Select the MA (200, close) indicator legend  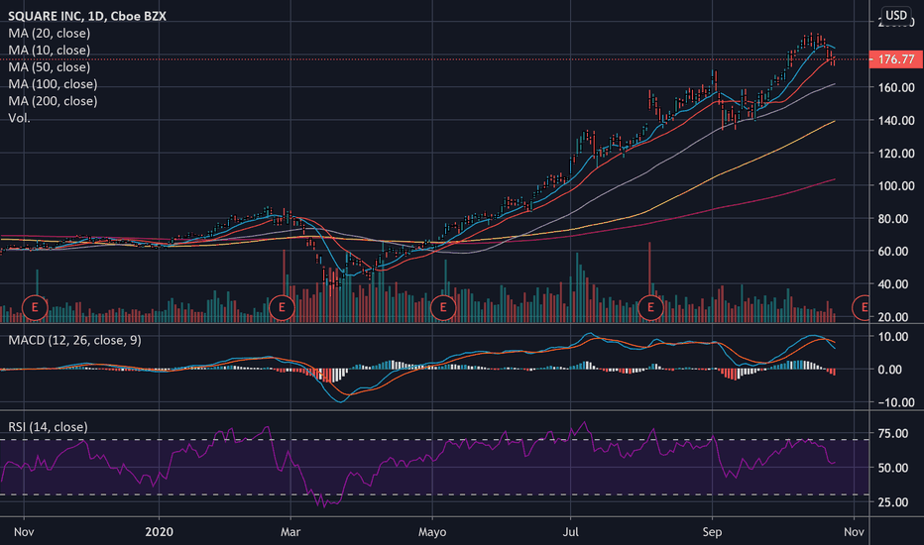(x=53, y=101)
